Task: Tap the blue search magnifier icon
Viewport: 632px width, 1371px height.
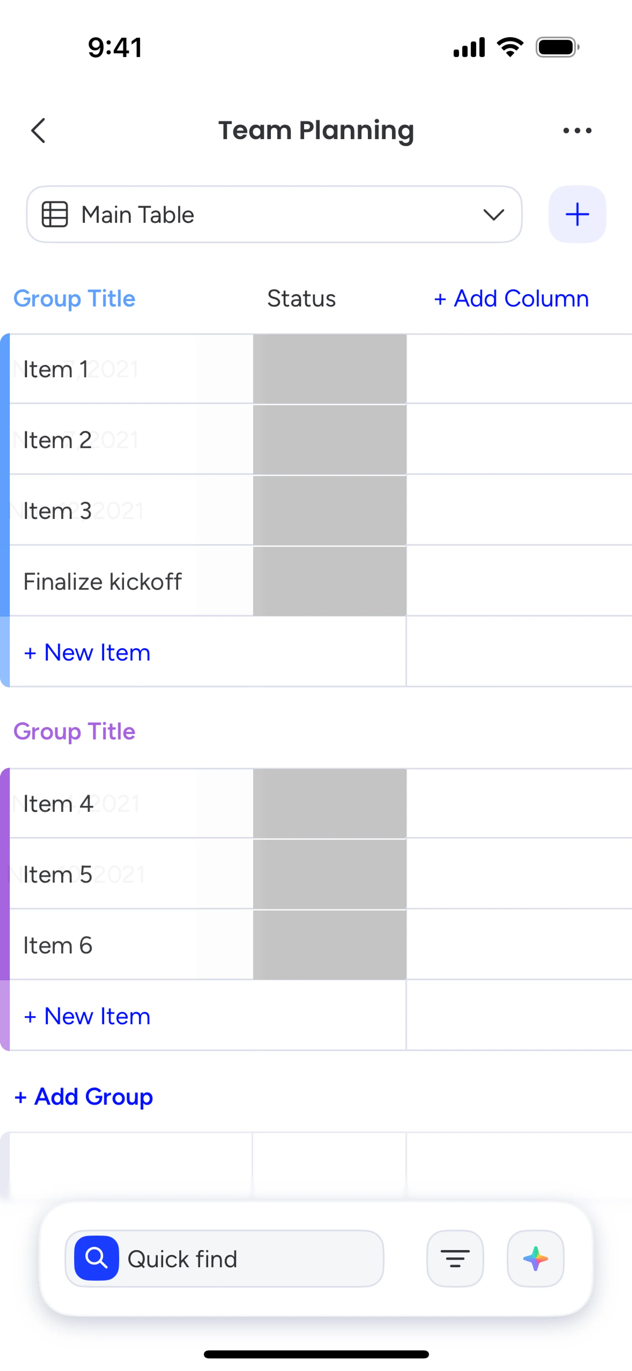Action: (x=96, y=1258)
